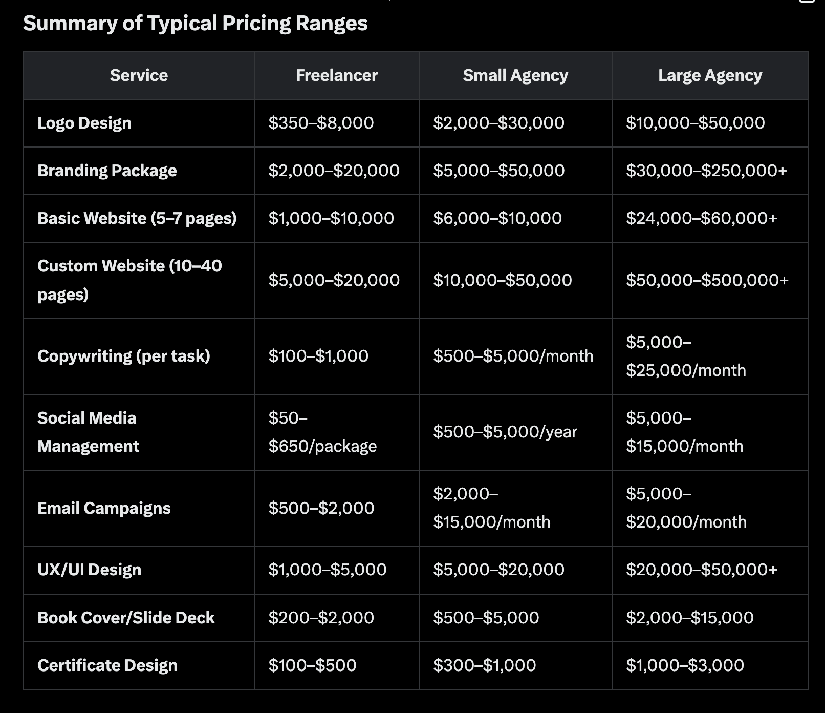
Task: Click the $30,000–$250,000+ large agency branding price
Action: tap(706, 171)
